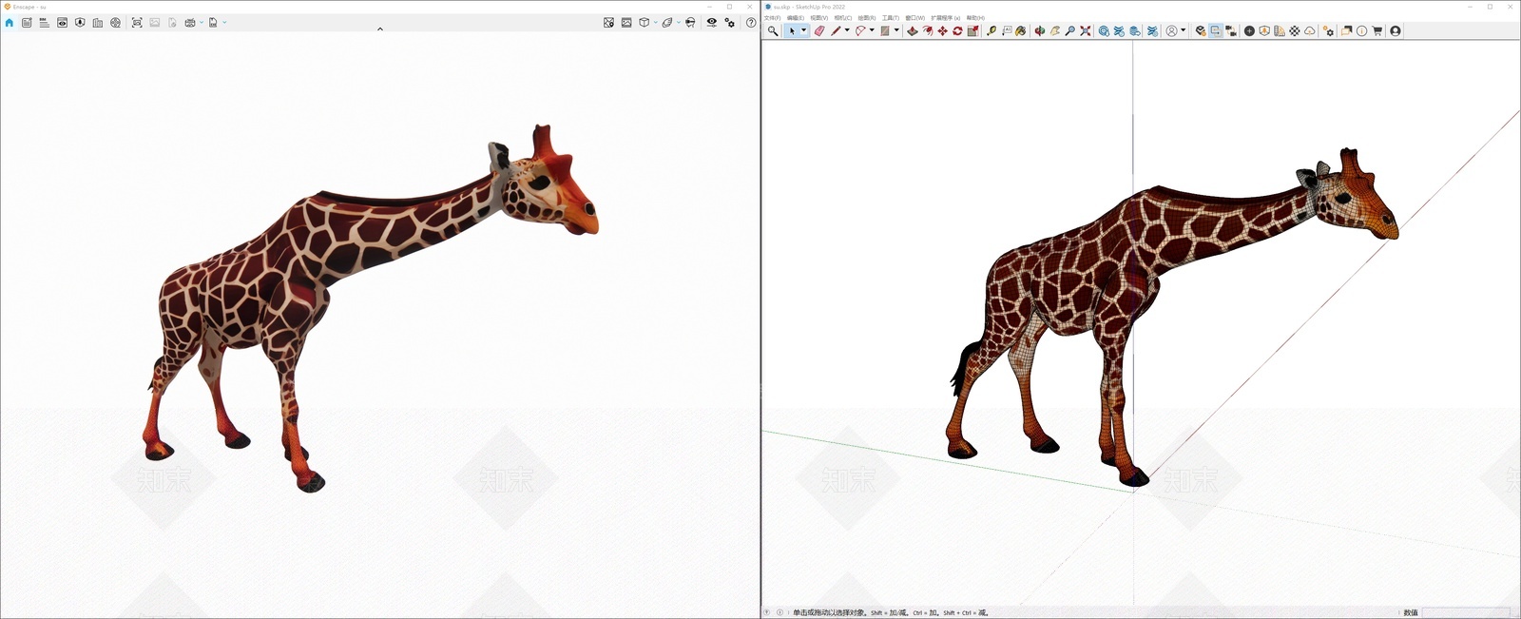Select the Eraser tool in SketchUp toolbar
Screen dimensions: 1521x619
[819, 30]
